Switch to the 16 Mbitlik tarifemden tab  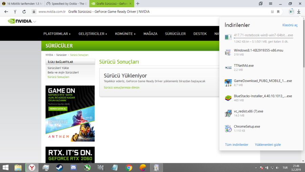[22, 3]
